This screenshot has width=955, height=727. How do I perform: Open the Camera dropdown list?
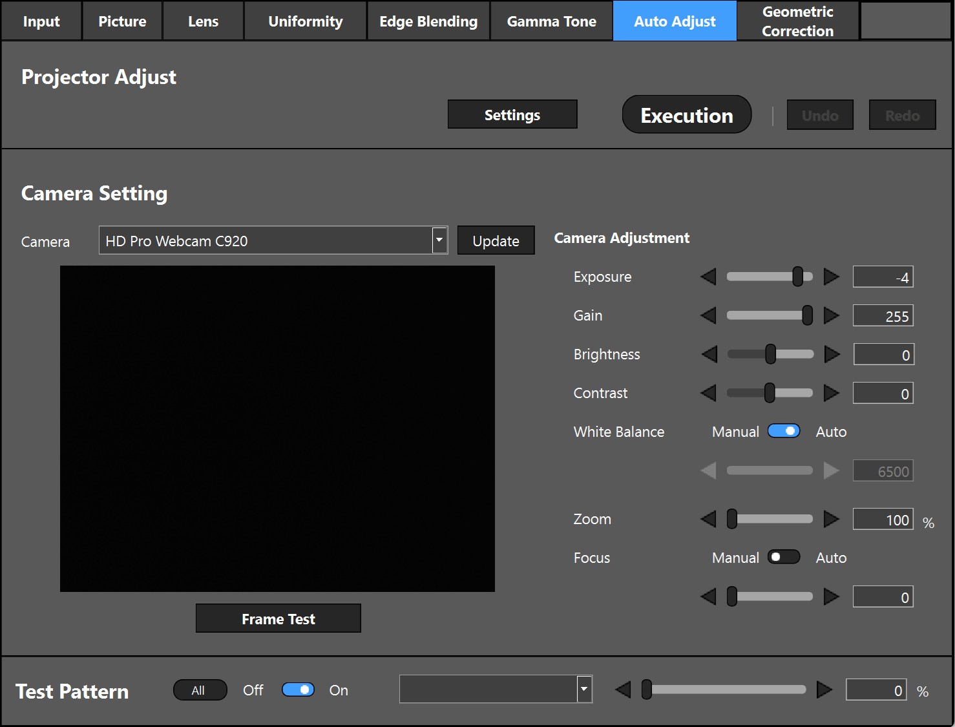coord(439,240)
